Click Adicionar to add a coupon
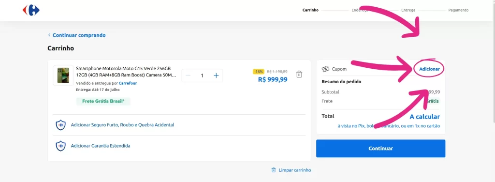The image size is (495, 182). click(429, 69)
